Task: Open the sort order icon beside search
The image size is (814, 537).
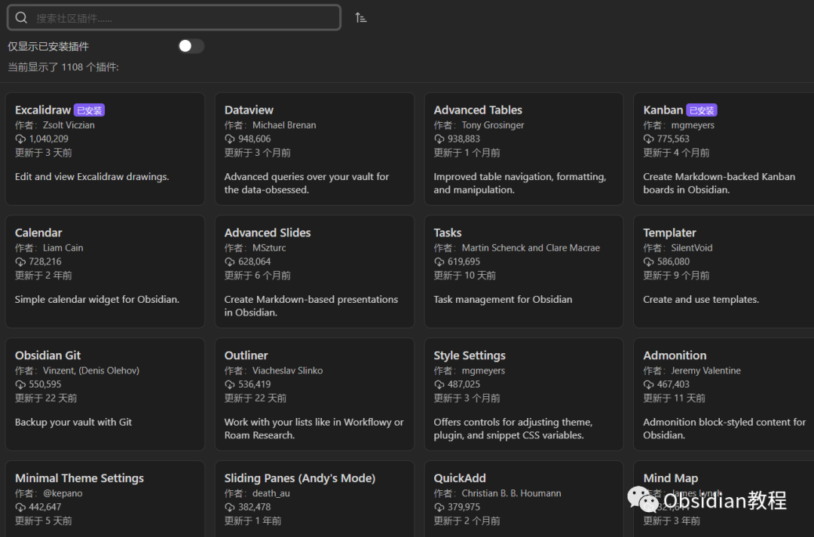Action: 361,18
